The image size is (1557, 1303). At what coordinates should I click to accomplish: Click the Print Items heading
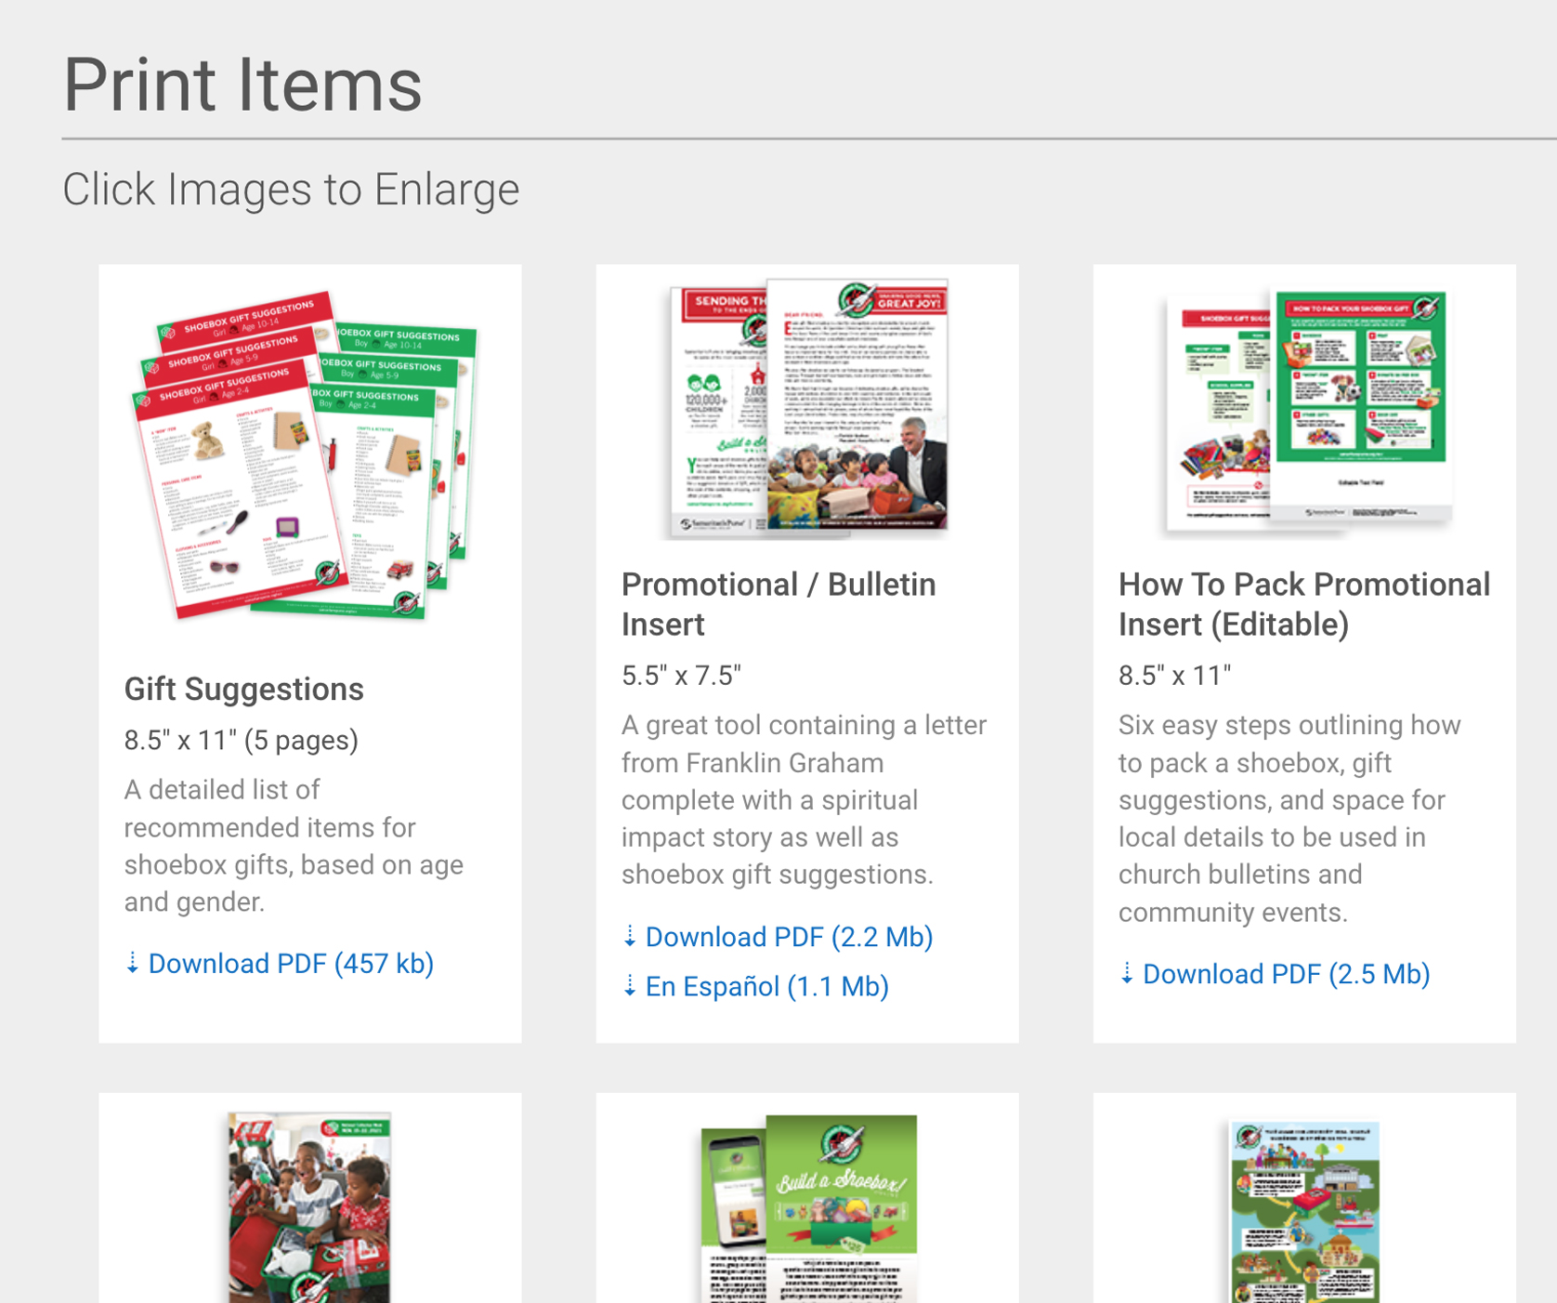tap(242, 85)
